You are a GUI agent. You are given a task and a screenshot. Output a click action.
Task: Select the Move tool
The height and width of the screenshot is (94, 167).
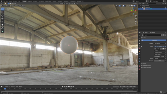coord(2,15)
